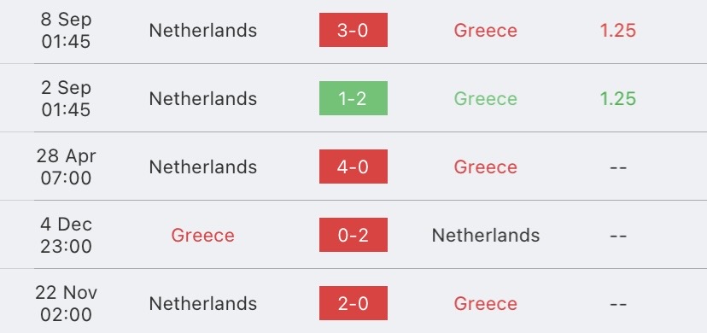Viewport: 707px width, 333px height.
Task: Select the green 1.25 odds value
Action: pos(617,99)
